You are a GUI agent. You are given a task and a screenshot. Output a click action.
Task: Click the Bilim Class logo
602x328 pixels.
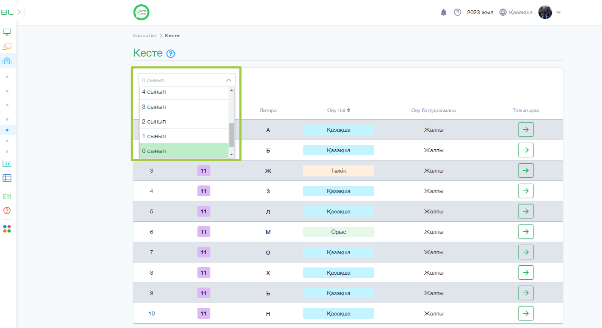[141, 13]
